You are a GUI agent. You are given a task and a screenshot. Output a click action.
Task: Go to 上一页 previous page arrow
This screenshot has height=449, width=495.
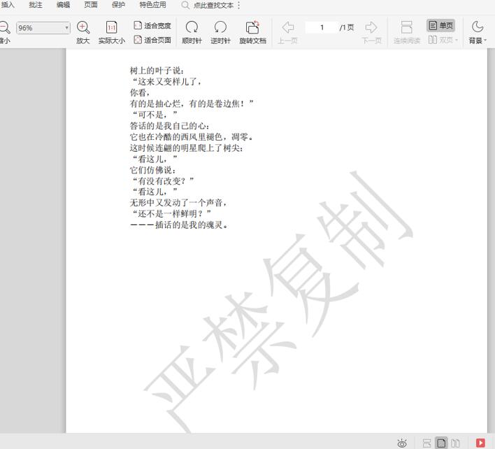click(287, 27)
